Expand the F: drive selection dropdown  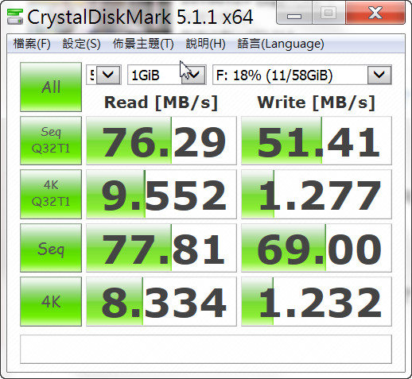[x=379, y=75]
